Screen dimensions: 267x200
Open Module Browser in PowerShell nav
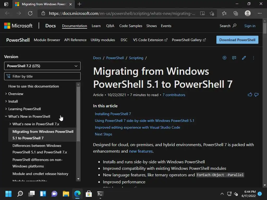point(47,40)
